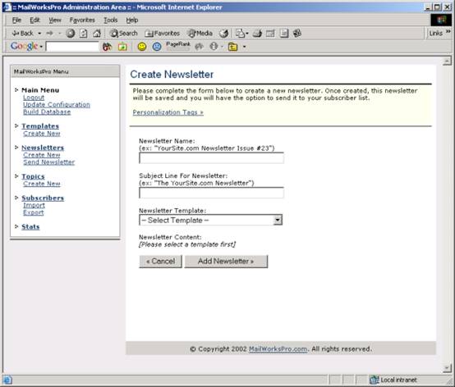Open the Google toolbar logo menu

(26, 46)
